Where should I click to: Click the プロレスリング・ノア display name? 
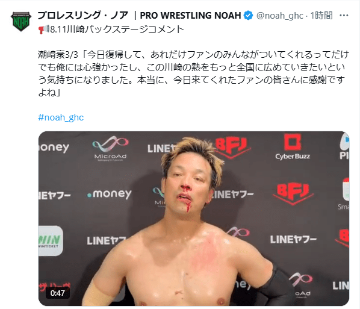82,16
